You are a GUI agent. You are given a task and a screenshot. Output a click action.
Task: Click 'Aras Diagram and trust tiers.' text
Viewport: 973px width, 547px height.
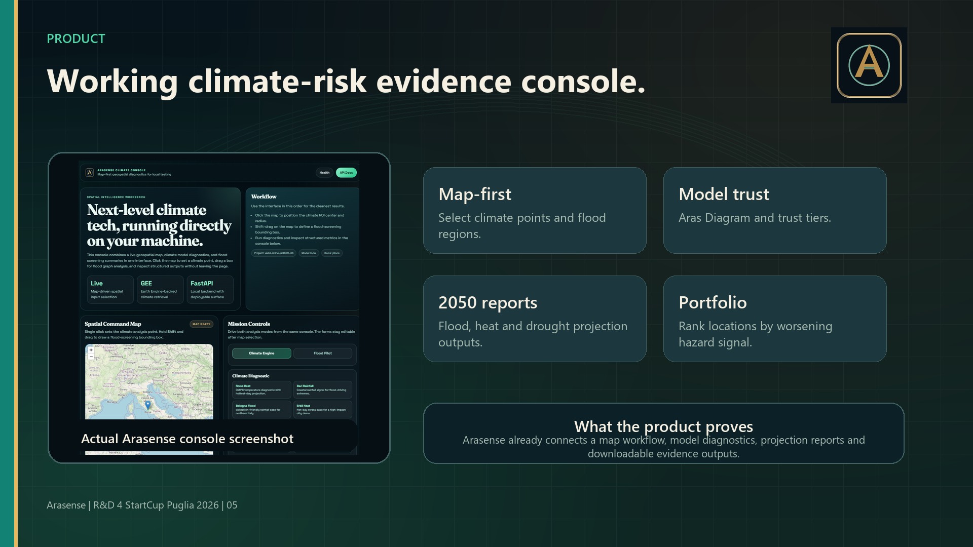pyautogui.click(x=755, y=218)
